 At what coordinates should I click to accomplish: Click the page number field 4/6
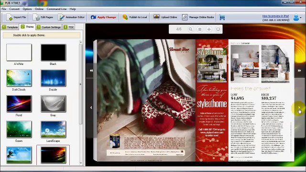pos(178,29)
